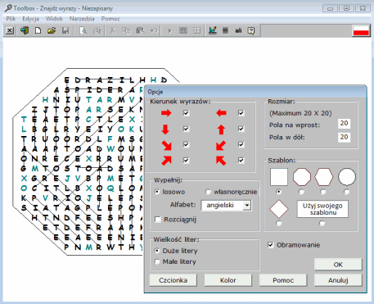Select the hexagon template radio button

pyautogui.click(x=323, y=192)
